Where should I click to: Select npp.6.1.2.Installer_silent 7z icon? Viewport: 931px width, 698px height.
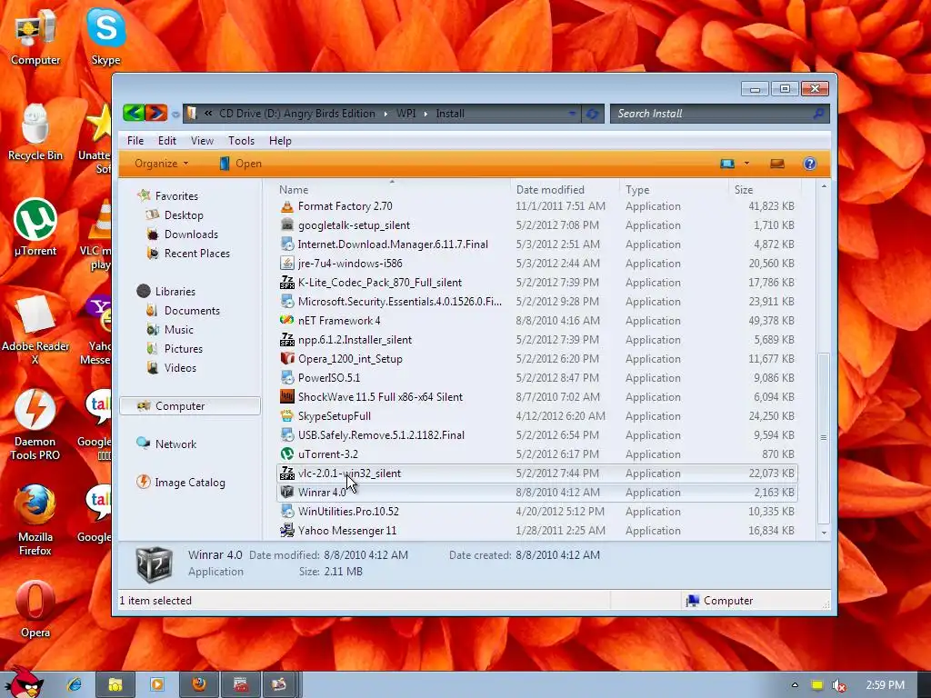point(286,340)
